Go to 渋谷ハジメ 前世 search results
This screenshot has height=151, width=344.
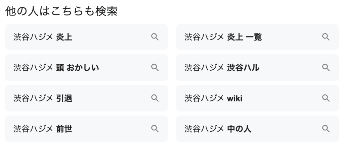click(43, 129)
